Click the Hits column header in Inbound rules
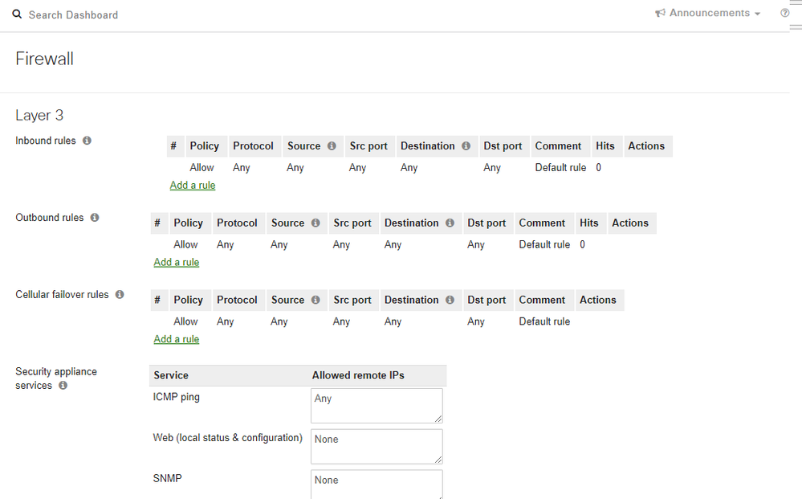The image size is (802, 499). (x=605, y=146)
